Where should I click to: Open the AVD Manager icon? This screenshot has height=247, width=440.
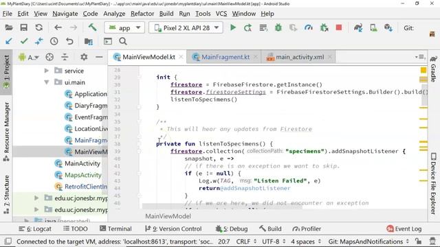tap(373, 27)
